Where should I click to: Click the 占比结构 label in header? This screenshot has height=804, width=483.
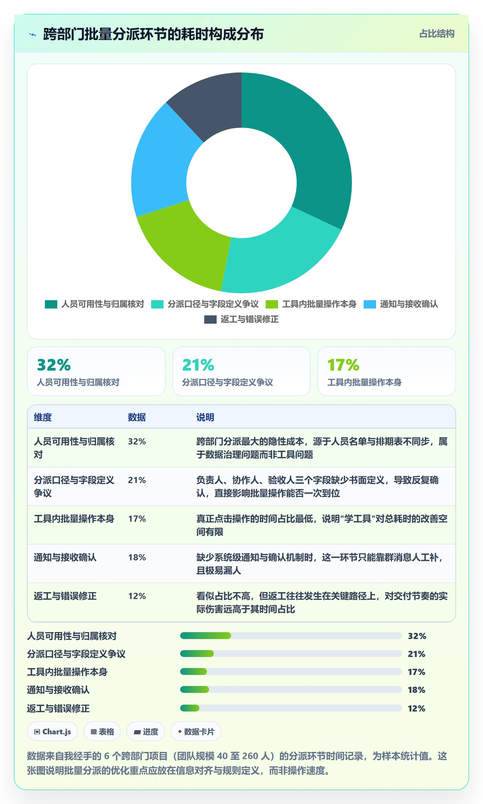[x=437, y=34]
